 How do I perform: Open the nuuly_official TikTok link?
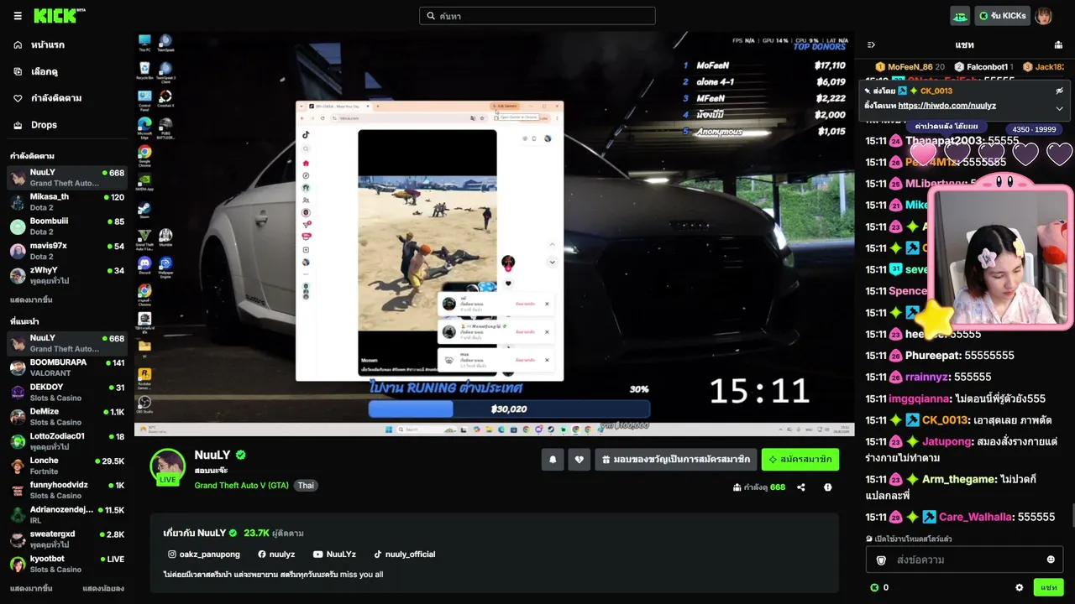pos(410,555)
